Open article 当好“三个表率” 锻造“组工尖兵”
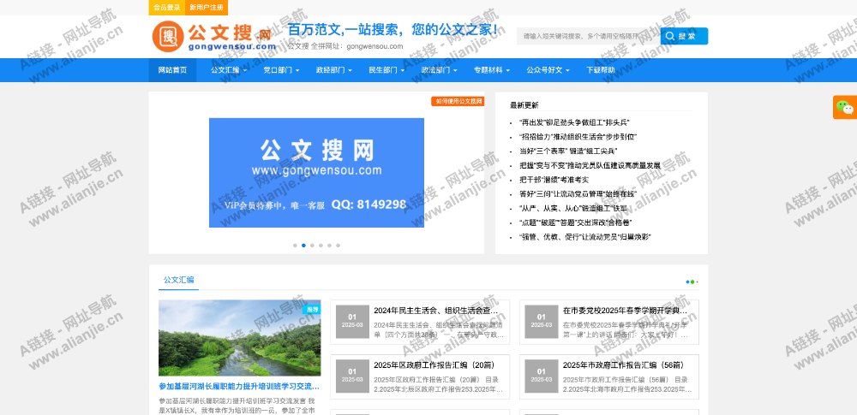This screenshot has height=415, width=857. 568,151
